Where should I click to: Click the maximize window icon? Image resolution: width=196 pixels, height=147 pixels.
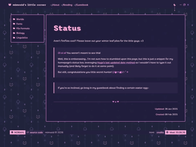pos(184,5)
